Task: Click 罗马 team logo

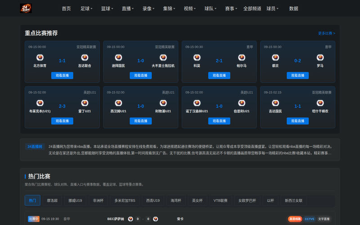Action: pyautogui.click(x=320, y=58)
